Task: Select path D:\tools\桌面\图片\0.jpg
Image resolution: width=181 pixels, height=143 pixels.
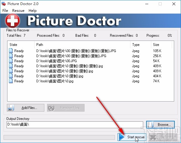Action: (x=55, y=81)
